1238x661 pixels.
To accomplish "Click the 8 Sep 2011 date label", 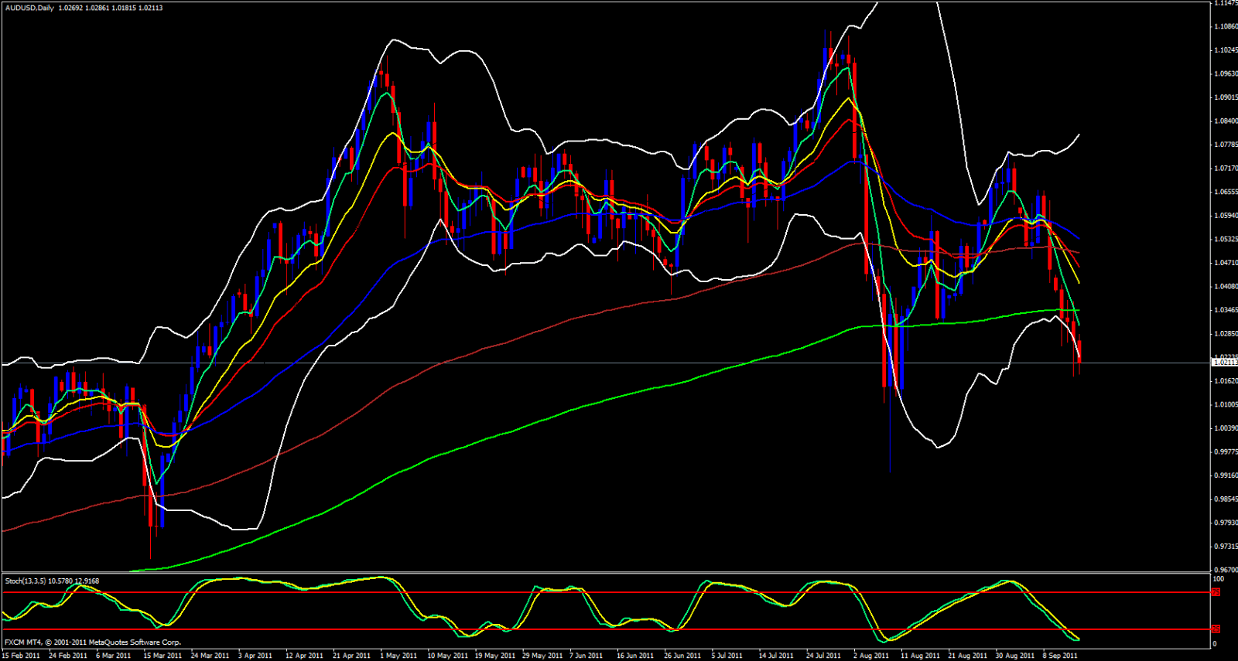I will pos(1060,656).
